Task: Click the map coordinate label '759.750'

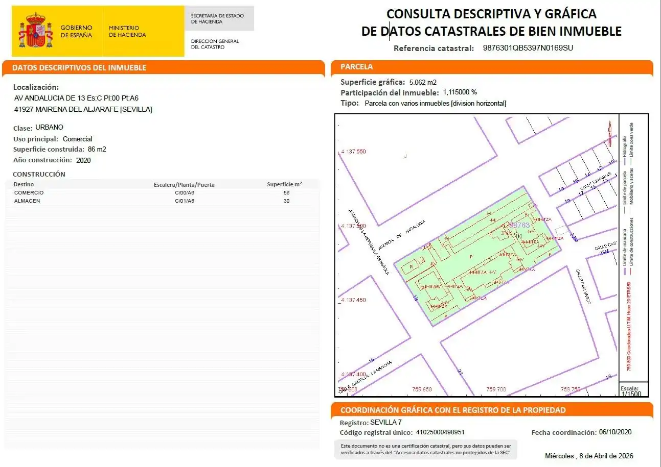Action: [x=571, y=389]
